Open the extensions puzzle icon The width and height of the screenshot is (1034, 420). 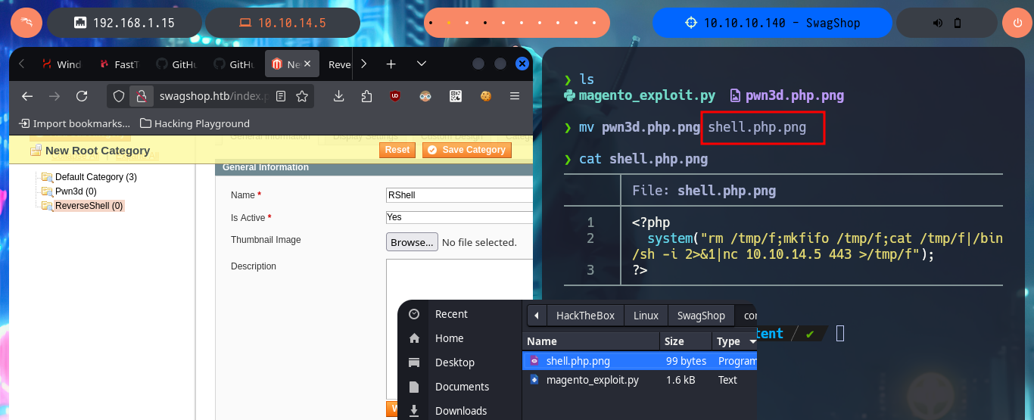coord(367,96)
